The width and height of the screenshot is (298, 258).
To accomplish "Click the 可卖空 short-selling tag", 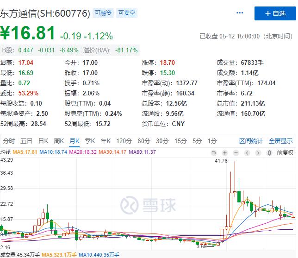I will point(126,13).
